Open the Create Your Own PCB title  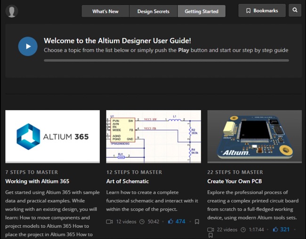click(x=234, y=181)
